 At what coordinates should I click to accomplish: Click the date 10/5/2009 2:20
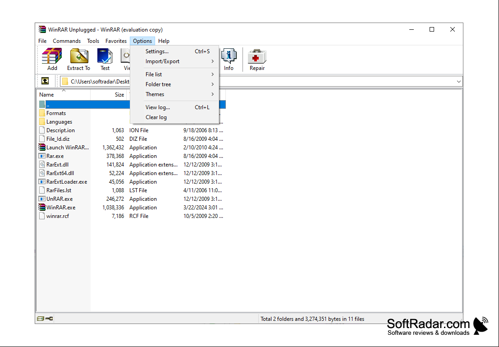(203, 216)
